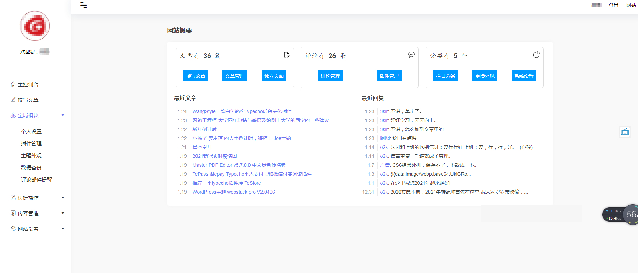The image size is (638, 273).
Task: Open 主控制台 in the sidebar
Action: click(28, 85)
